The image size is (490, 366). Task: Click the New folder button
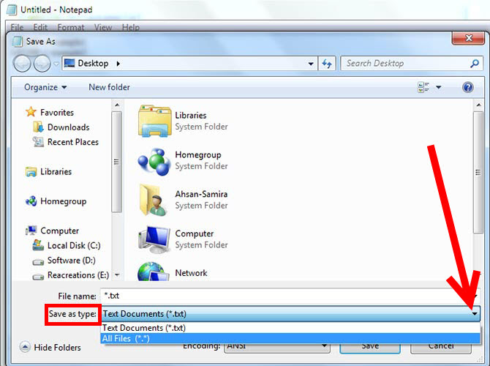click(x=109, y=87)
